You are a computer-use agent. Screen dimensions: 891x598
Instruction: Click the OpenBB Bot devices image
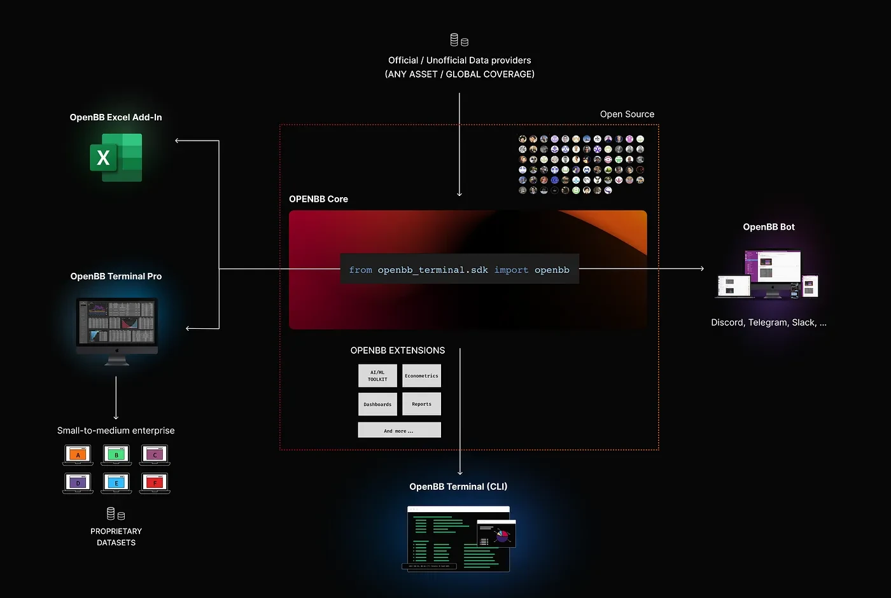point(768,274)
